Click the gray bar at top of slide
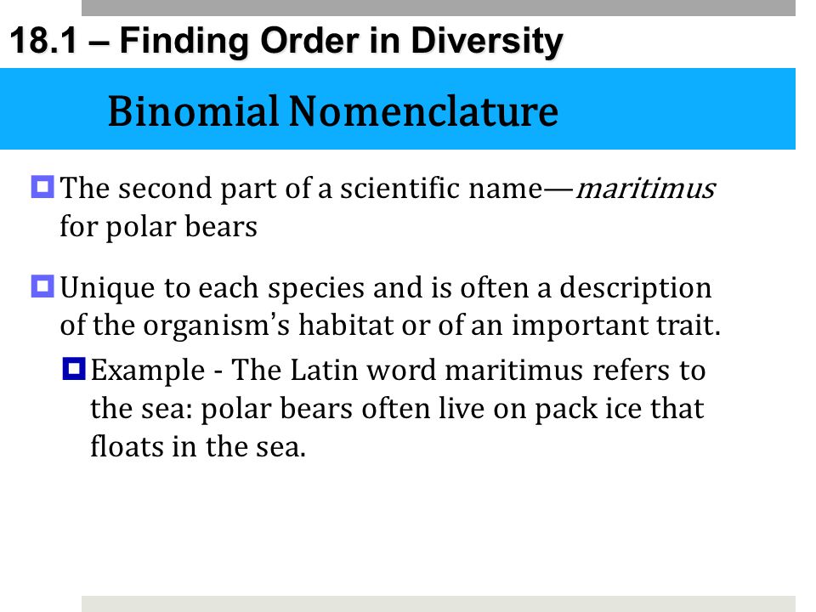816x612 pixels. pos(439,8)
